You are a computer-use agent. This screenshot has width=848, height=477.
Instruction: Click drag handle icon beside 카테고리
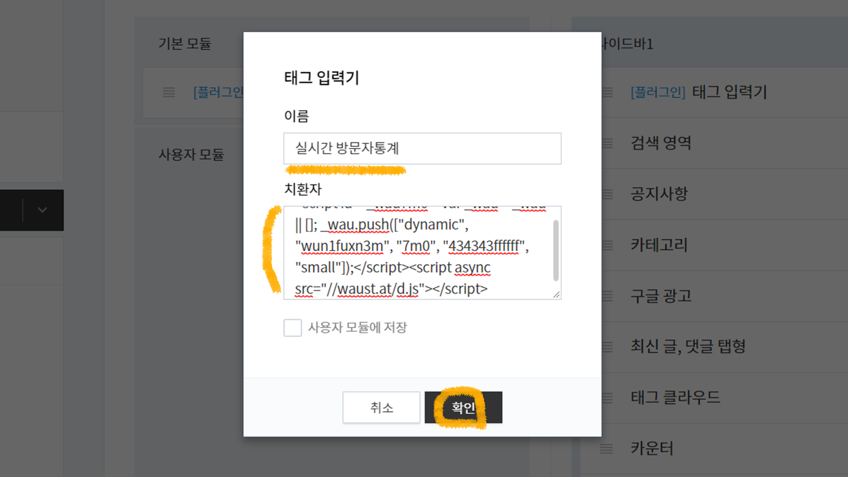[x=607, y=245]
